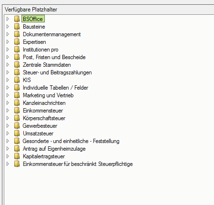Expand the Kanzleinachrichten node
The width and height of the screenshot is (214, 205).
pos(8,103)
